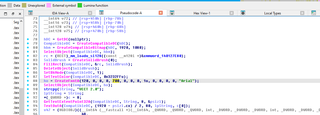Close the Local Types tab
The image size is (320, 115).
(302, 13)
